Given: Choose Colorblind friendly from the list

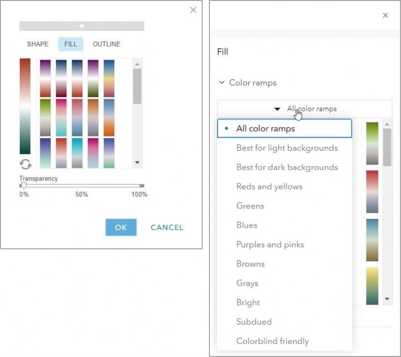Looking at the screenshot, I should pyautogui.click(x=273, y=341).
